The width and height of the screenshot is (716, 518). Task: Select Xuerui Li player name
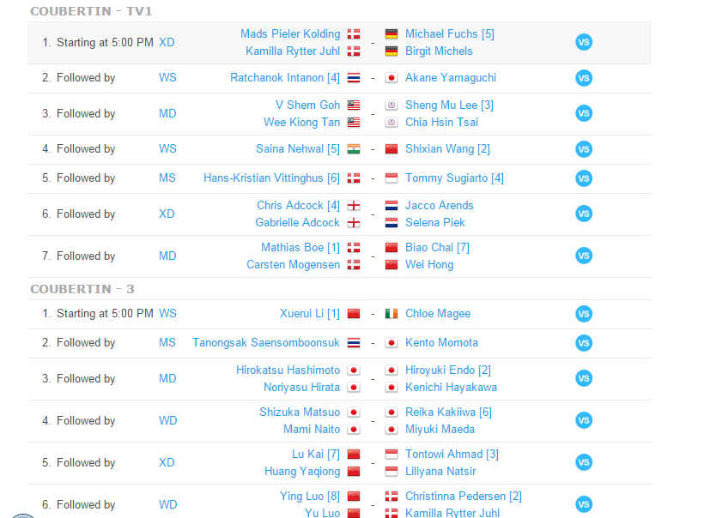tap(302, 314)
